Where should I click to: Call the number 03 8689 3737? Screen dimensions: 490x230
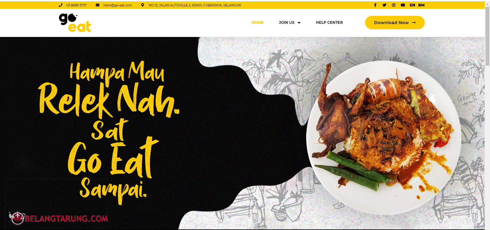(76, 5)
